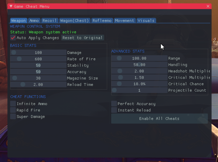Image resolution: width=218 pixels, height=162 pixels.
Task: Open the Recoil tab
Action: pyautogui.click(x=50, y=21)
